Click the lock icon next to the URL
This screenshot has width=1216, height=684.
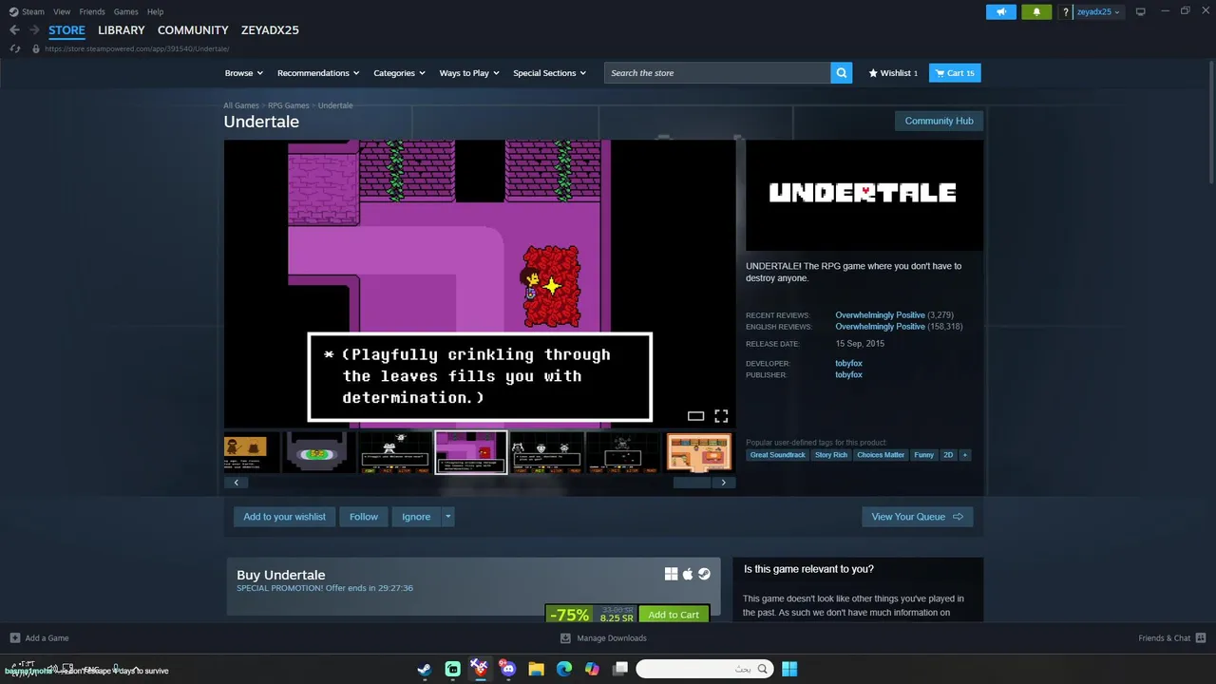(36, 48)
